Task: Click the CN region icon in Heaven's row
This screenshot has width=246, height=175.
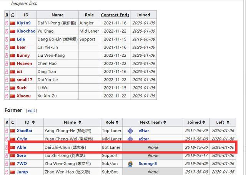Action: 7,63
